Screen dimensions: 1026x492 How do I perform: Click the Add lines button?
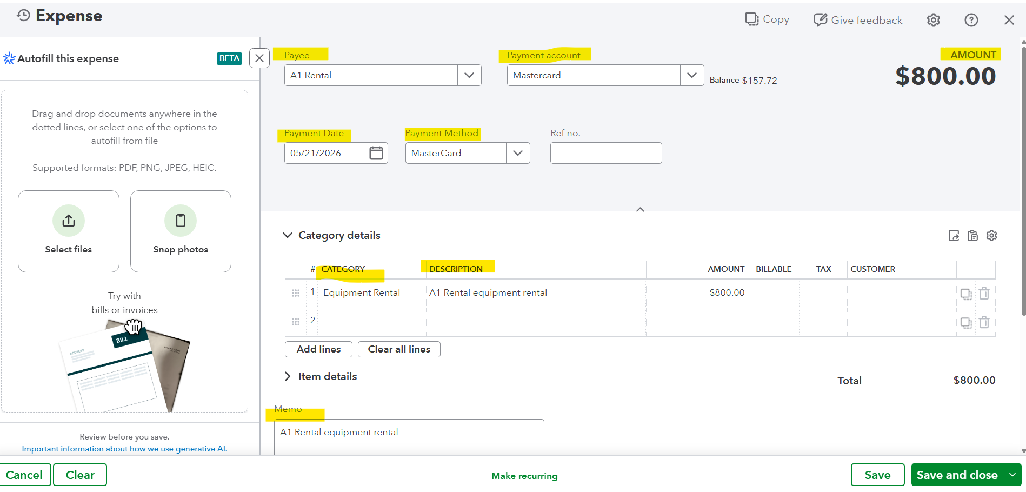tap(318, 349)
